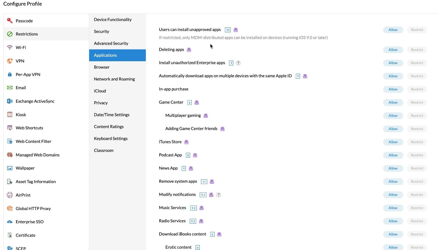Click the AirPrint printer icon
Viewport: 438px width, 250px height.
point(10,195)
